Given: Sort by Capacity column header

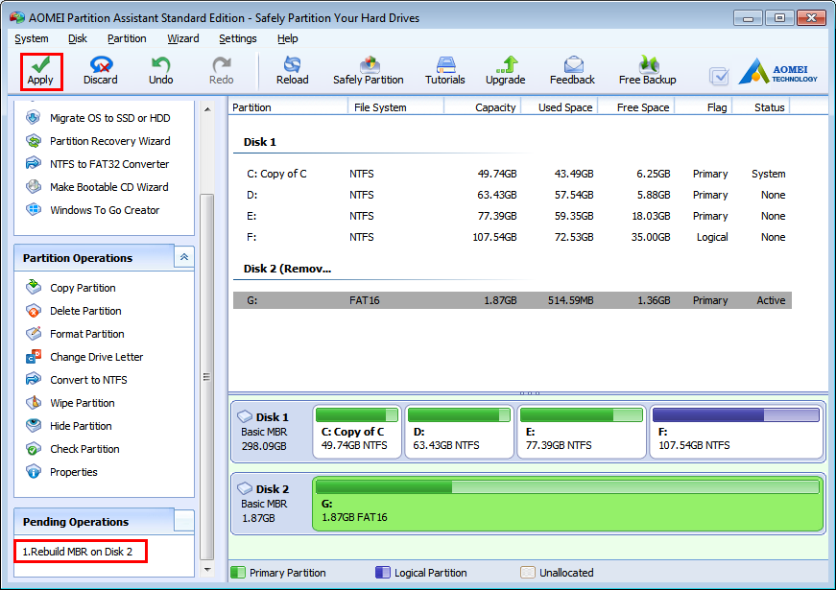Looking at the screenshot, I should click(482, 107).
